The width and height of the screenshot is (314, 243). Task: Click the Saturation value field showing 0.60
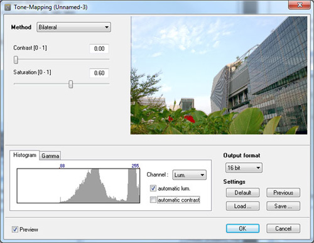point(99,73)
